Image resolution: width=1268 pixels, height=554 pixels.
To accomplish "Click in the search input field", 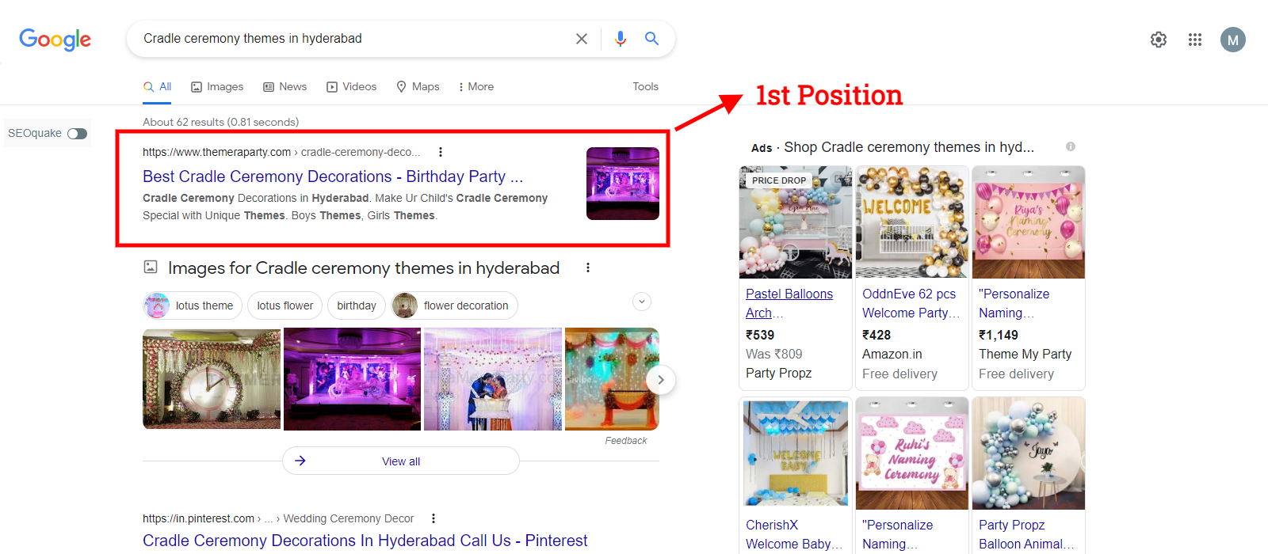I will [353, 39].
